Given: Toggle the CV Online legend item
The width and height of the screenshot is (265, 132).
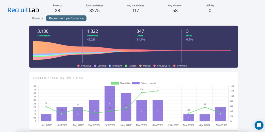Looking at the screenshot, I should tap(180, 66).
